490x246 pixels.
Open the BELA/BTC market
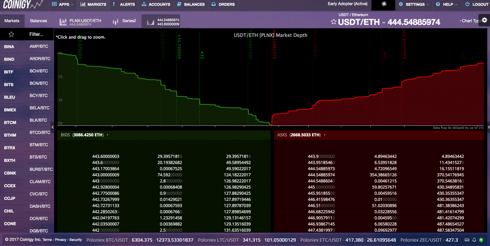click(40, 108)
